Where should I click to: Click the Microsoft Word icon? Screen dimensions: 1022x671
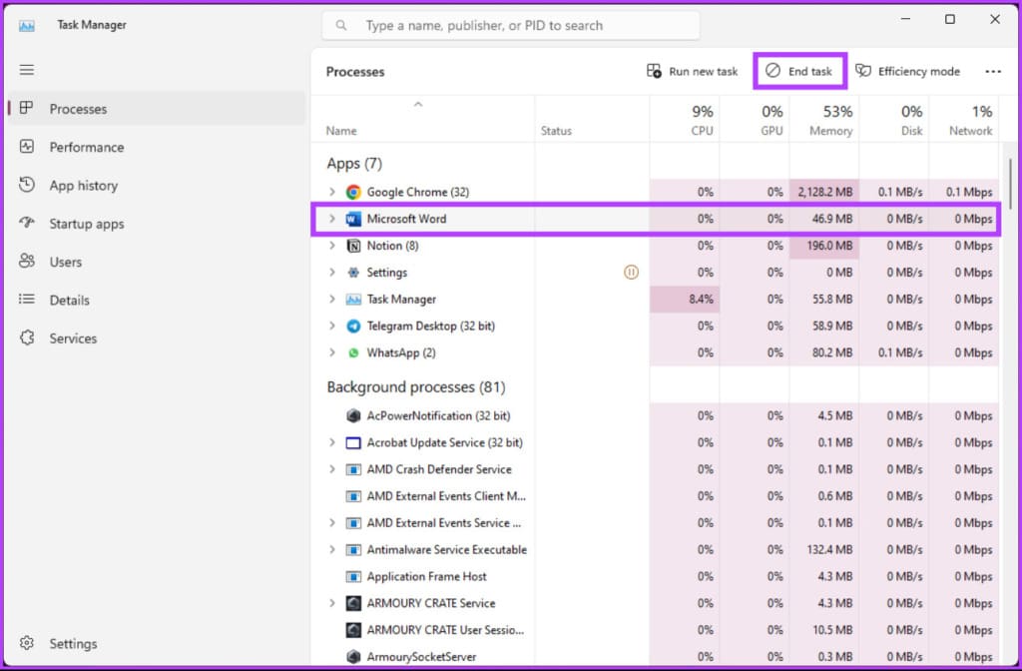click(x=353, y=219)
